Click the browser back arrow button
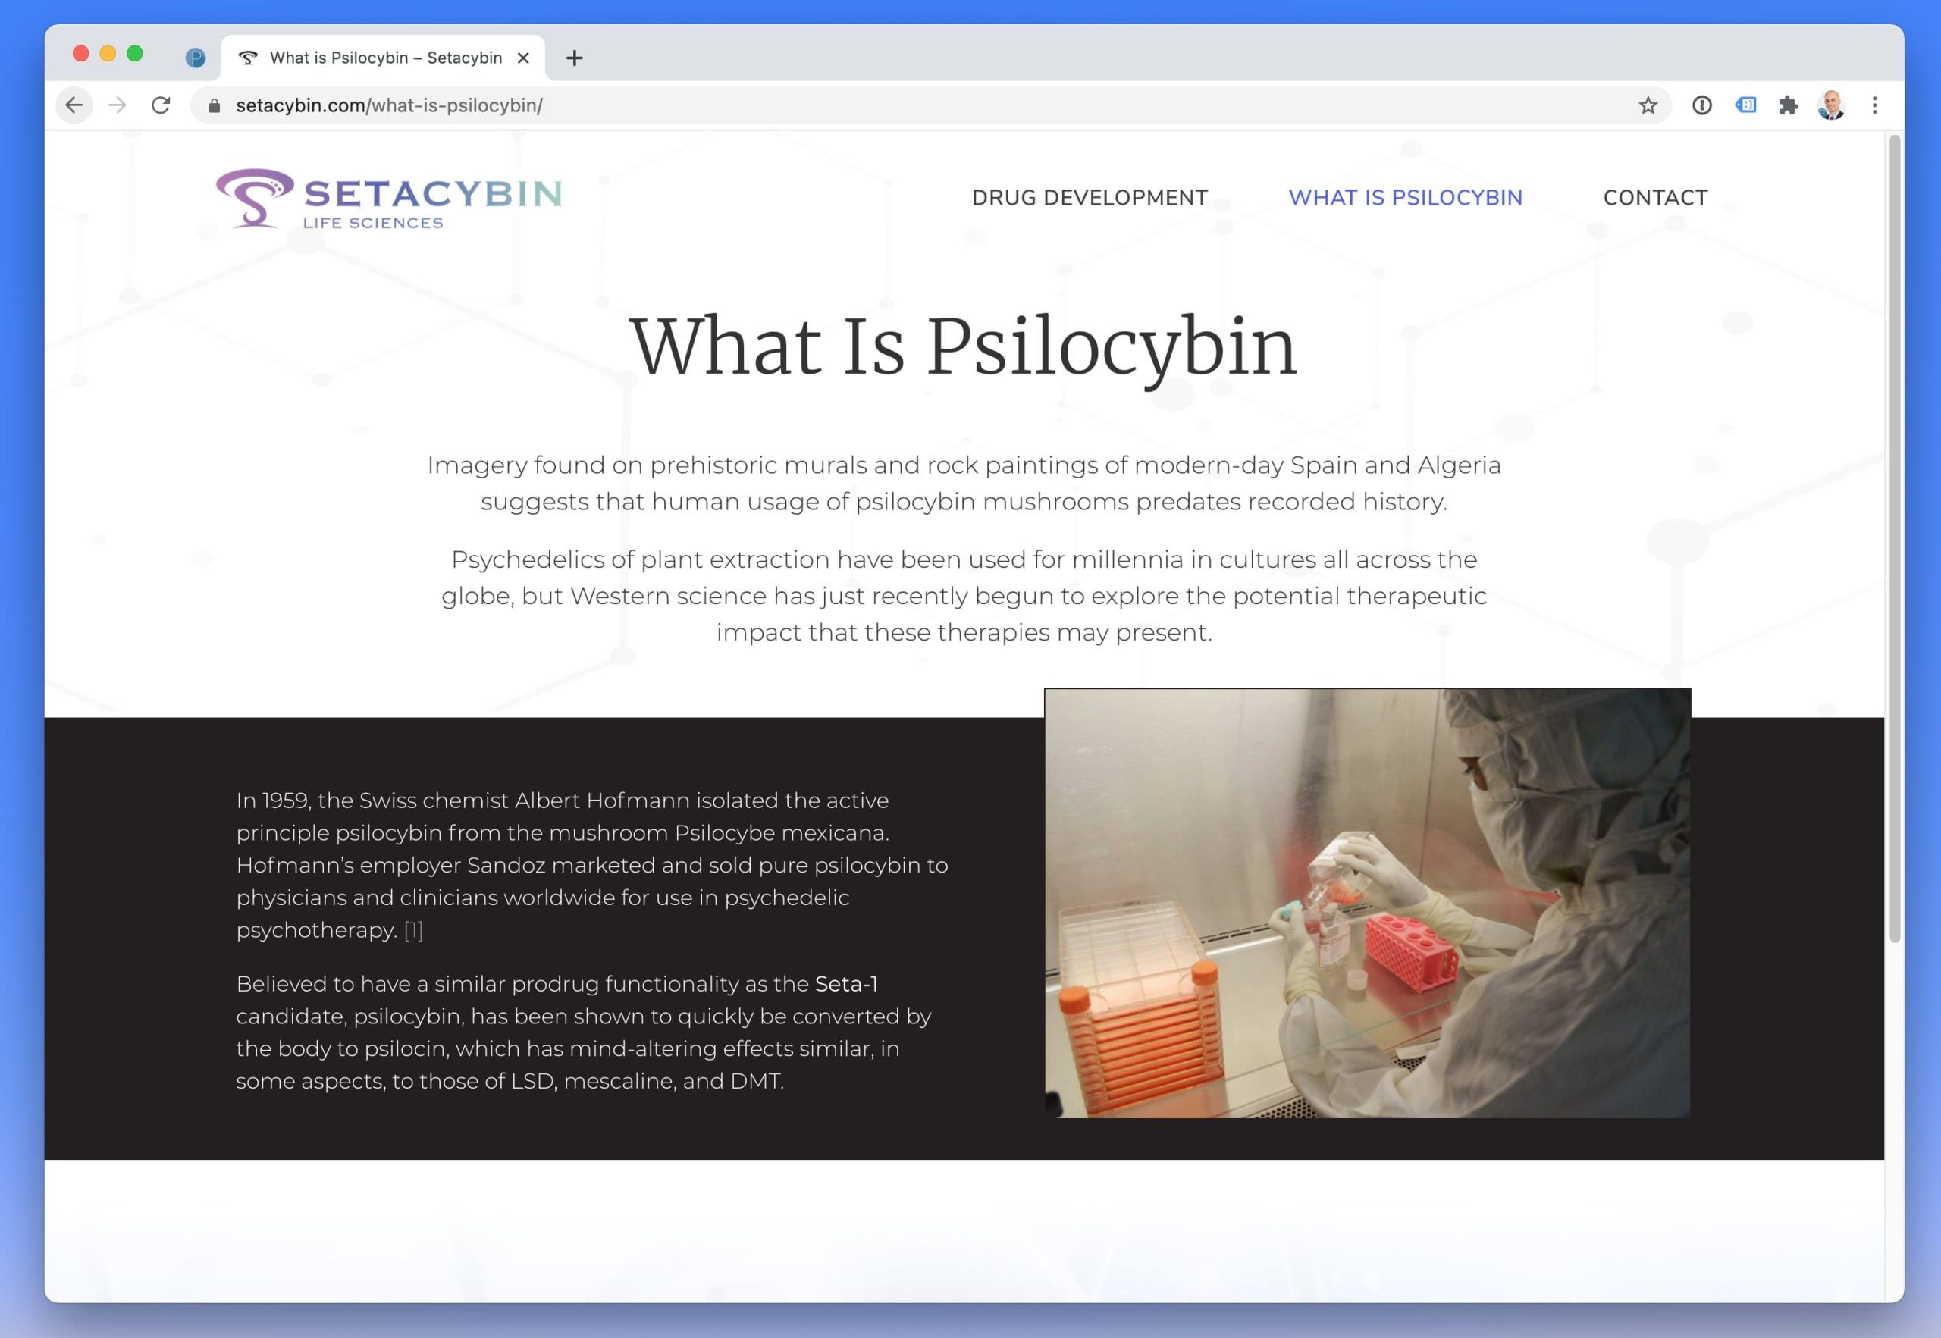The image size is (1941, 1338). point(74,105)
